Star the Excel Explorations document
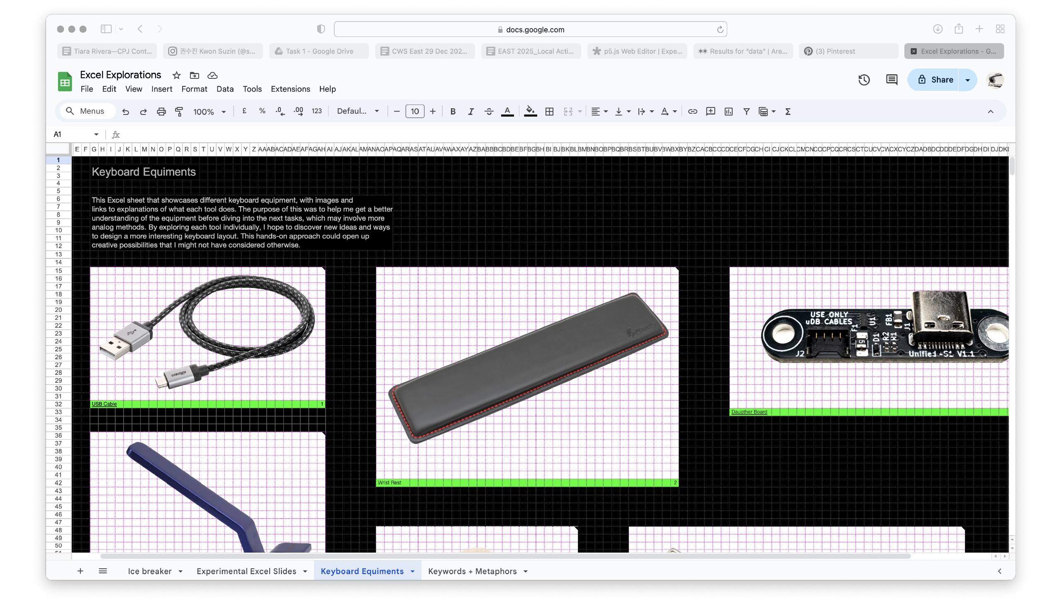The height and width of the screenshot is (604, 1062). pyautogui.click(x=176, y=75)
